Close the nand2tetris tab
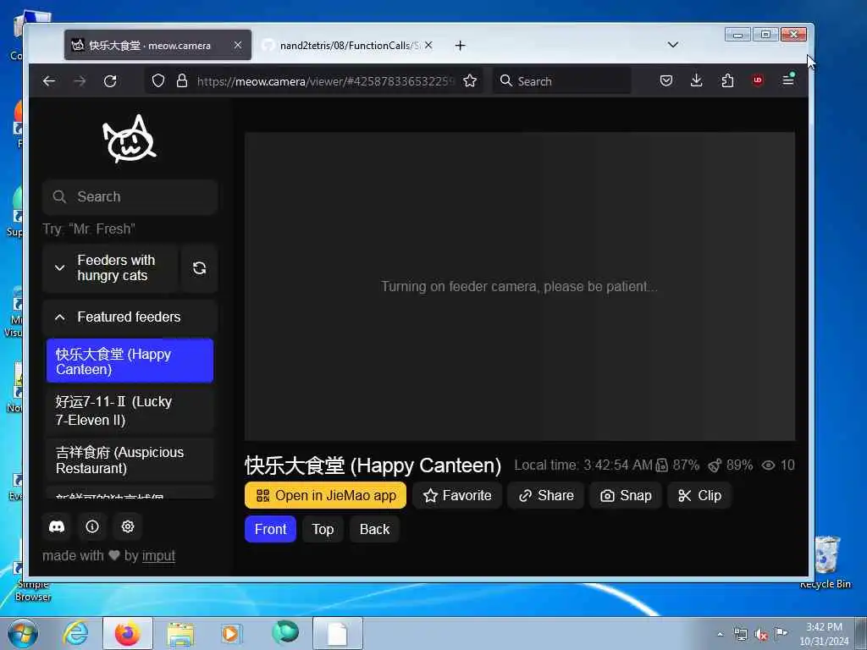867x650 pixels. click(x=428, y=46)
